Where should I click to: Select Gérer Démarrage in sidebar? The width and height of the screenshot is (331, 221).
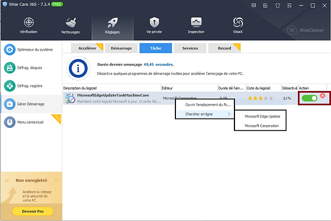[x=31, y=104]
